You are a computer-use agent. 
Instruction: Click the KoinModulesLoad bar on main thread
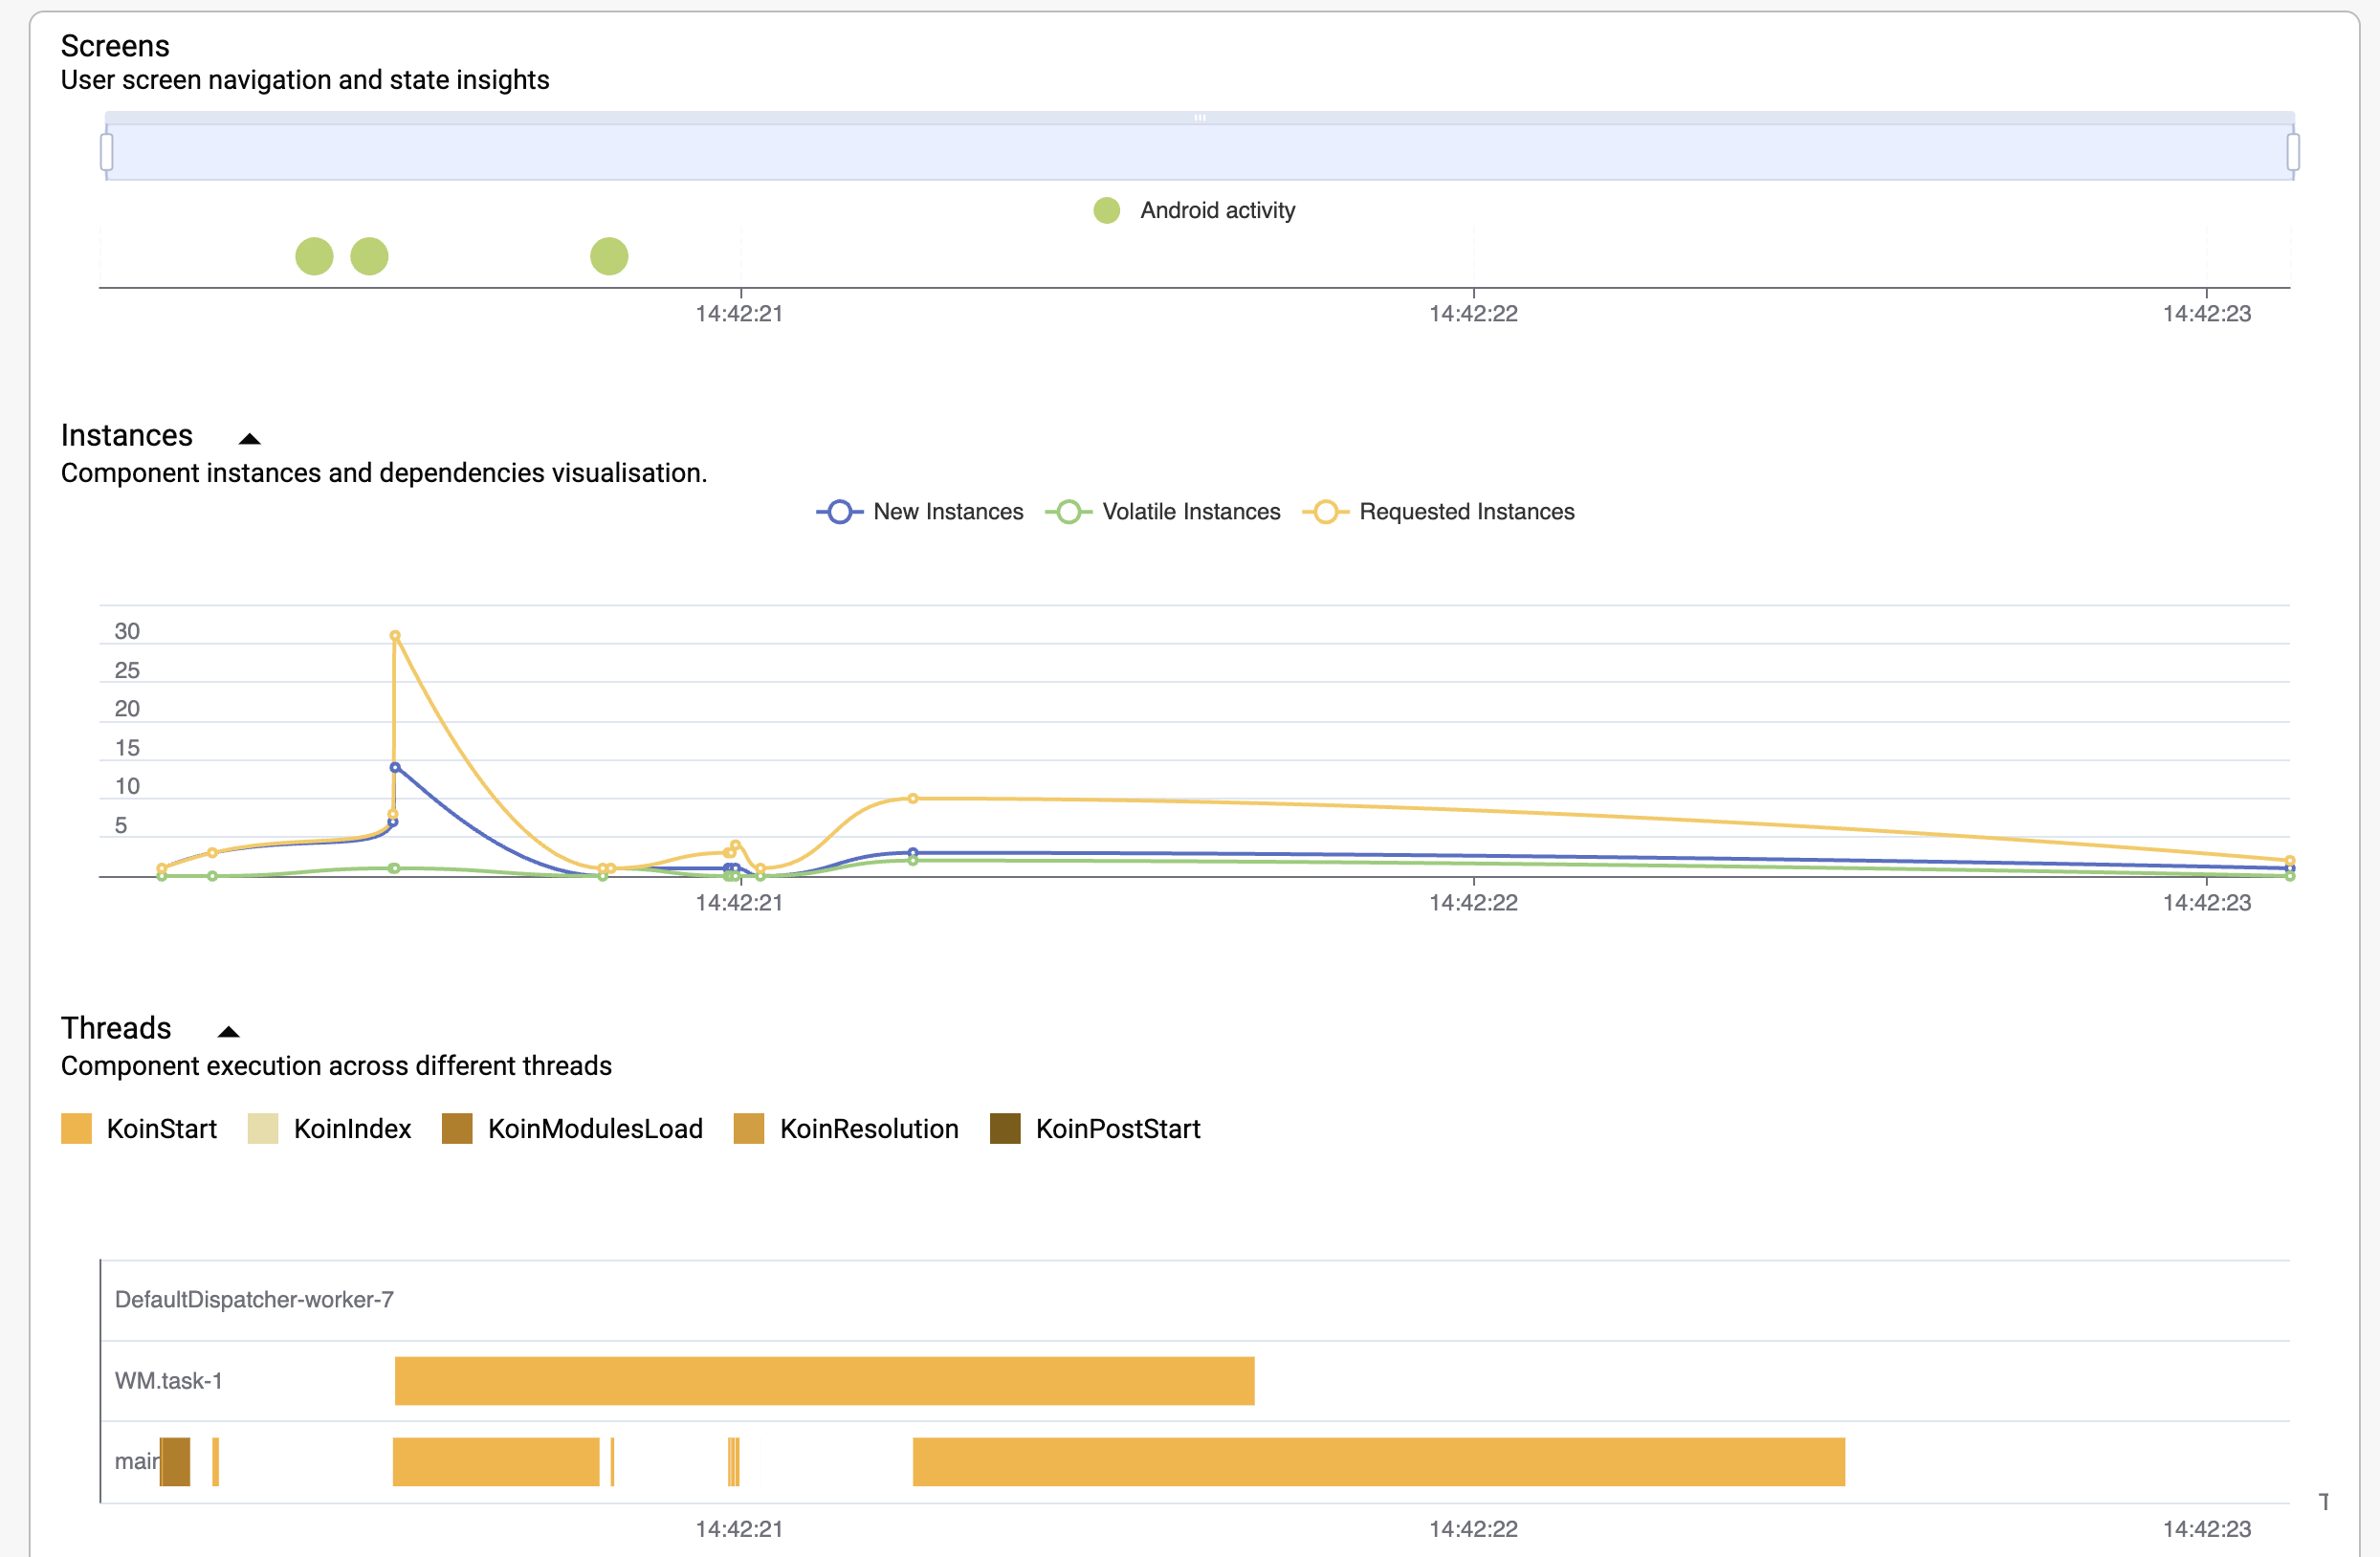coord(176,1461)
